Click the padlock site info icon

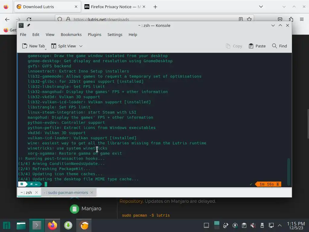tap(68, 19)
